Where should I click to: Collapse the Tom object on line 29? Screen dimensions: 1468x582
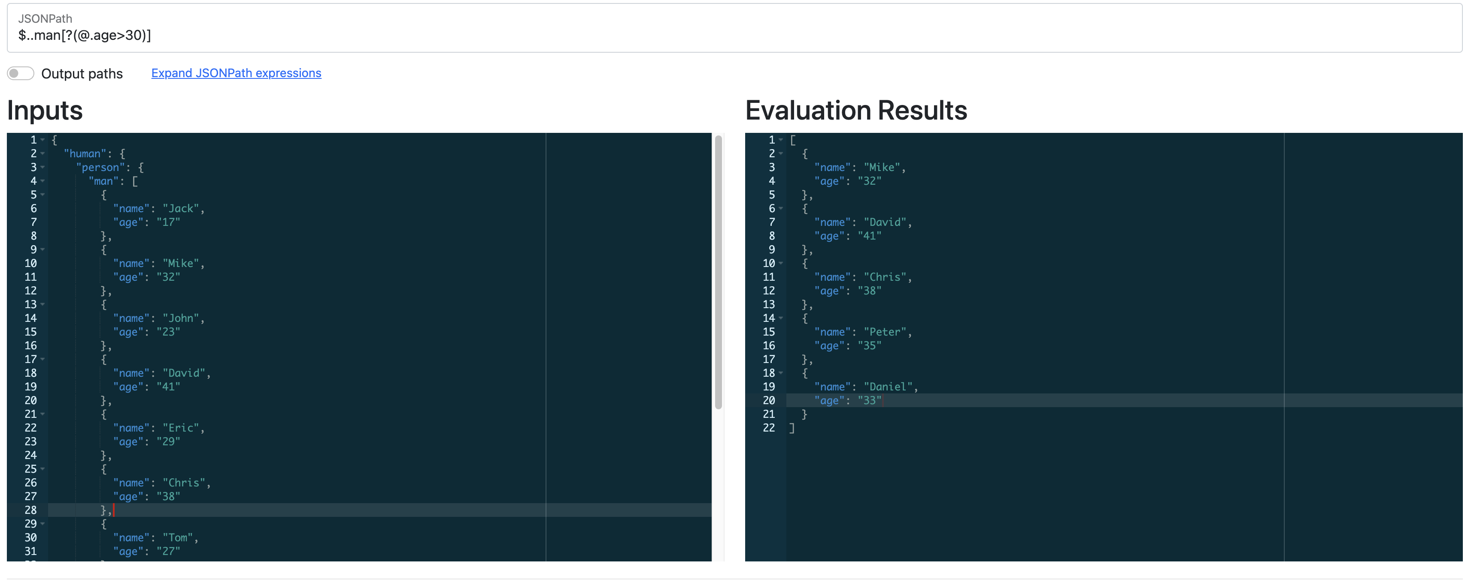(43, 524)
